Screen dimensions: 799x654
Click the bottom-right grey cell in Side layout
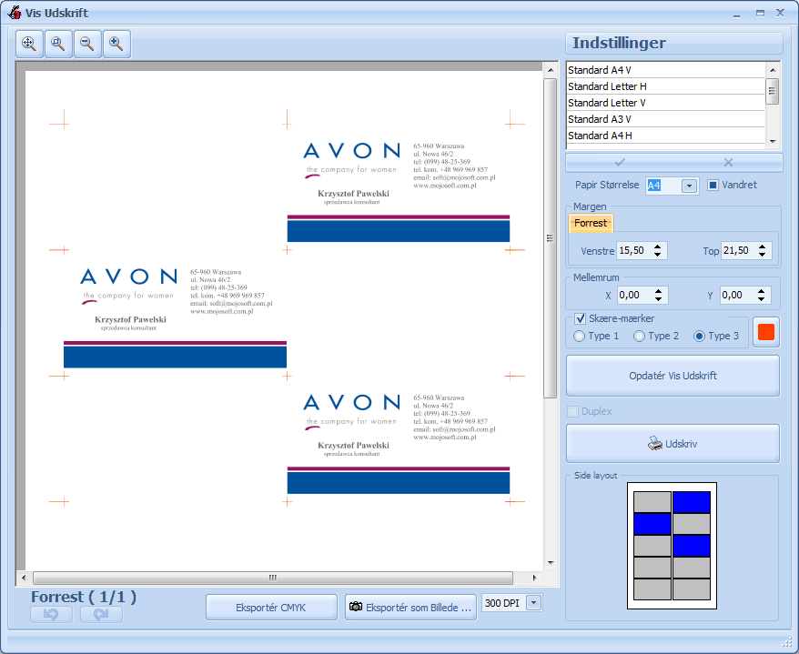click(692, 589)
